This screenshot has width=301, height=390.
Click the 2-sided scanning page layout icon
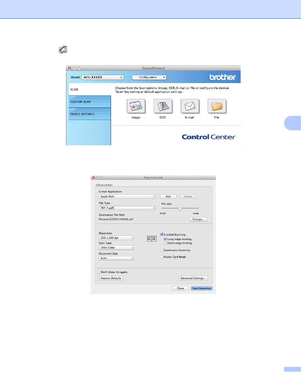pyautogui.click(x=152, y=238)
